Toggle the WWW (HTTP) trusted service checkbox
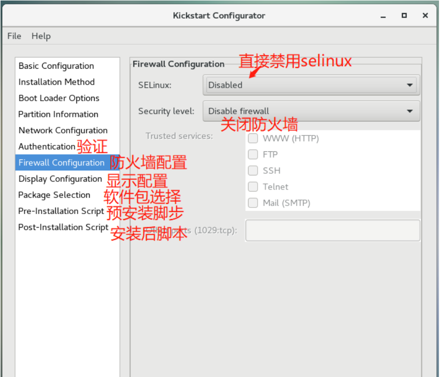 (253, 138)
